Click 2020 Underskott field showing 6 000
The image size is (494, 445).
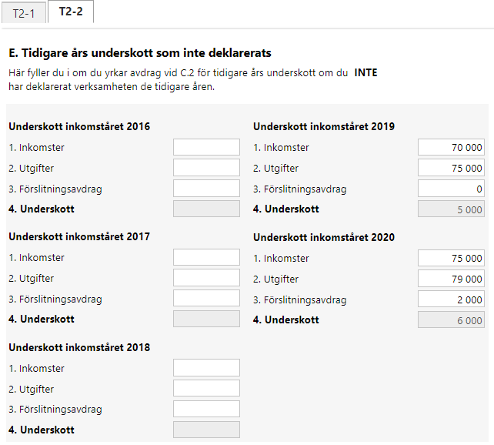(x=451, y=320)
